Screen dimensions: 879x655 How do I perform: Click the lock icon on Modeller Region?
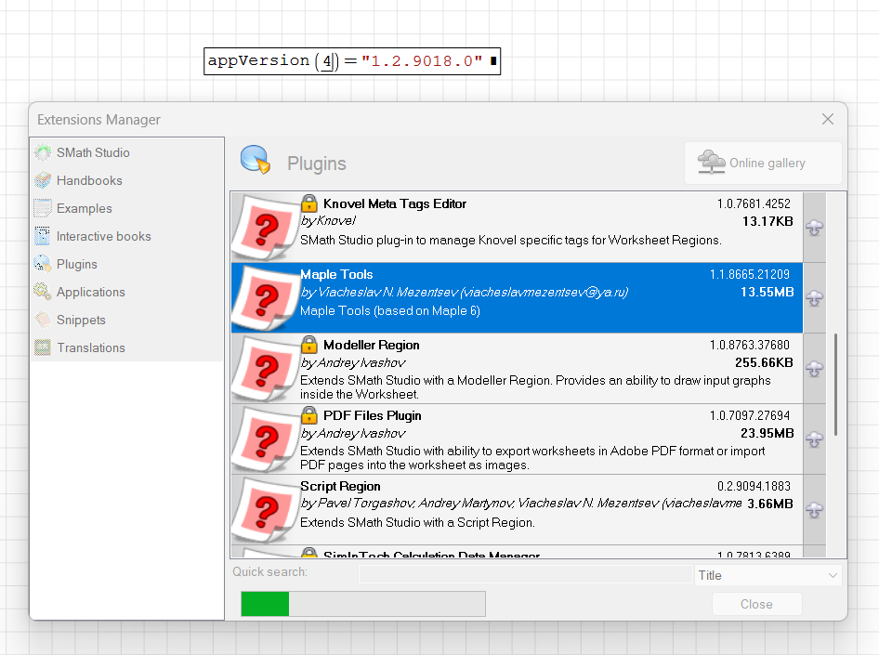click(x=308, y=344)
